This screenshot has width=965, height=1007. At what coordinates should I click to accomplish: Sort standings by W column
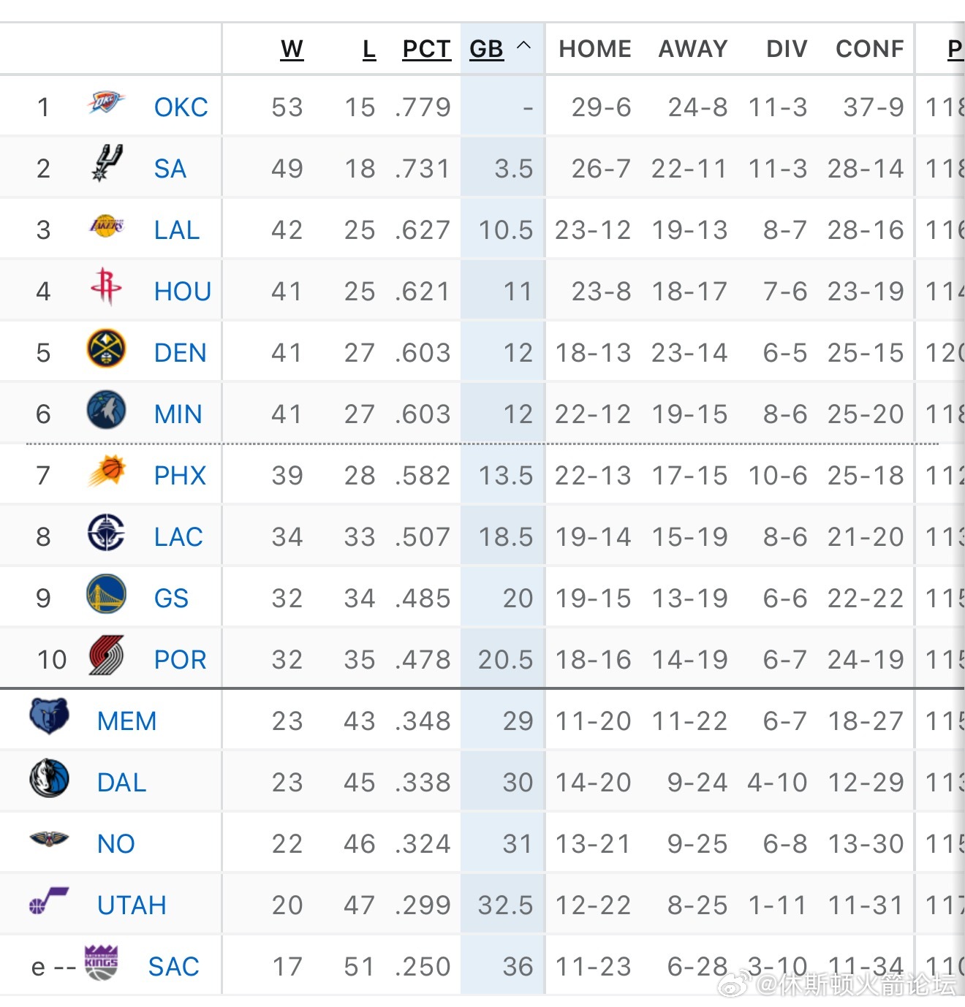pos(292,49)
